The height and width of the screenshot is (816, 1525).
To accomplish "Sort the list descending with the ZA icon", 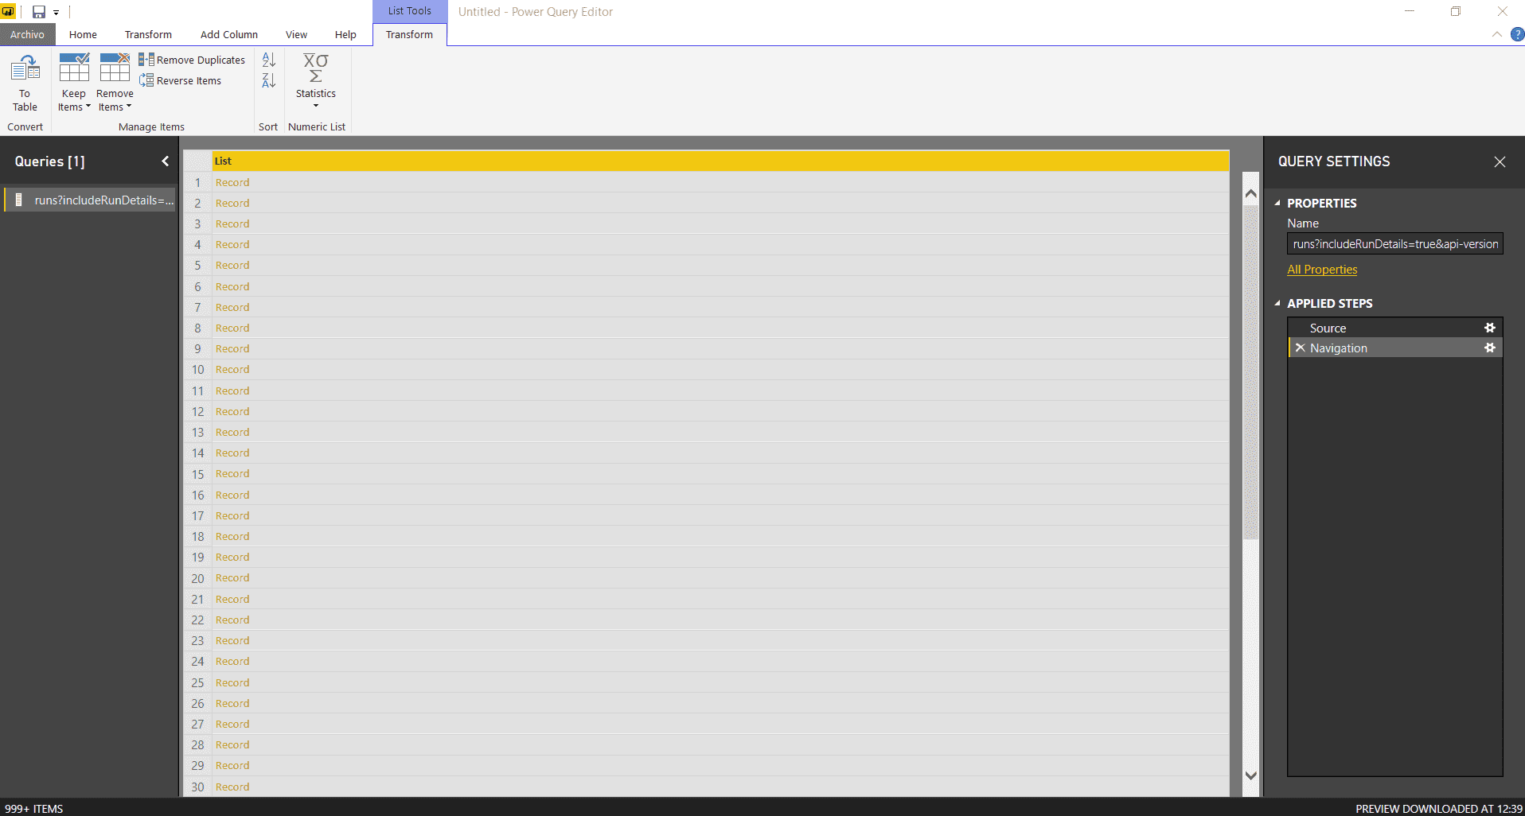I will 267,80.
